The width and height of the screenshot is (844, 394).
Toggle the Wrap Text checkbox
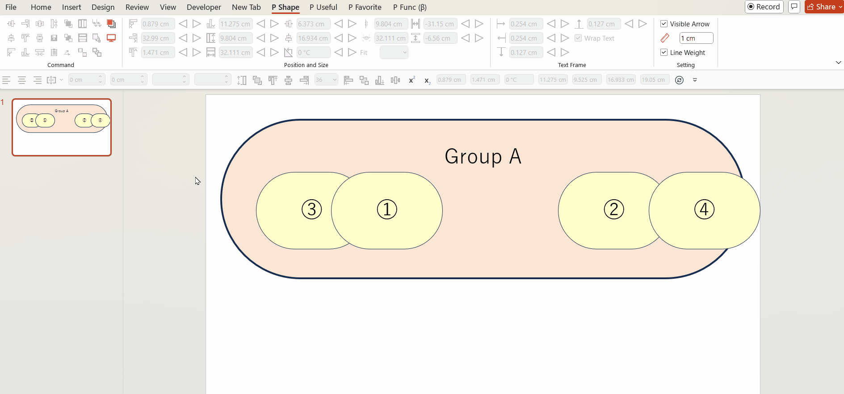click(578, 38)
